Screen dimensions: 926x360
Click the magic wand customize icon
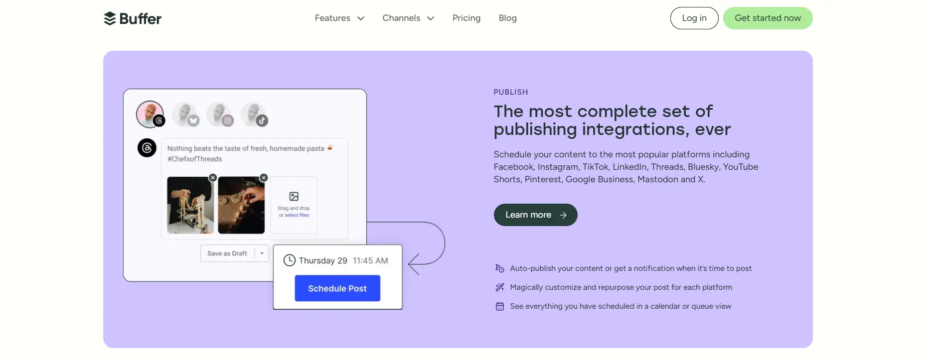pyautogui.click(x=499, y=287)
